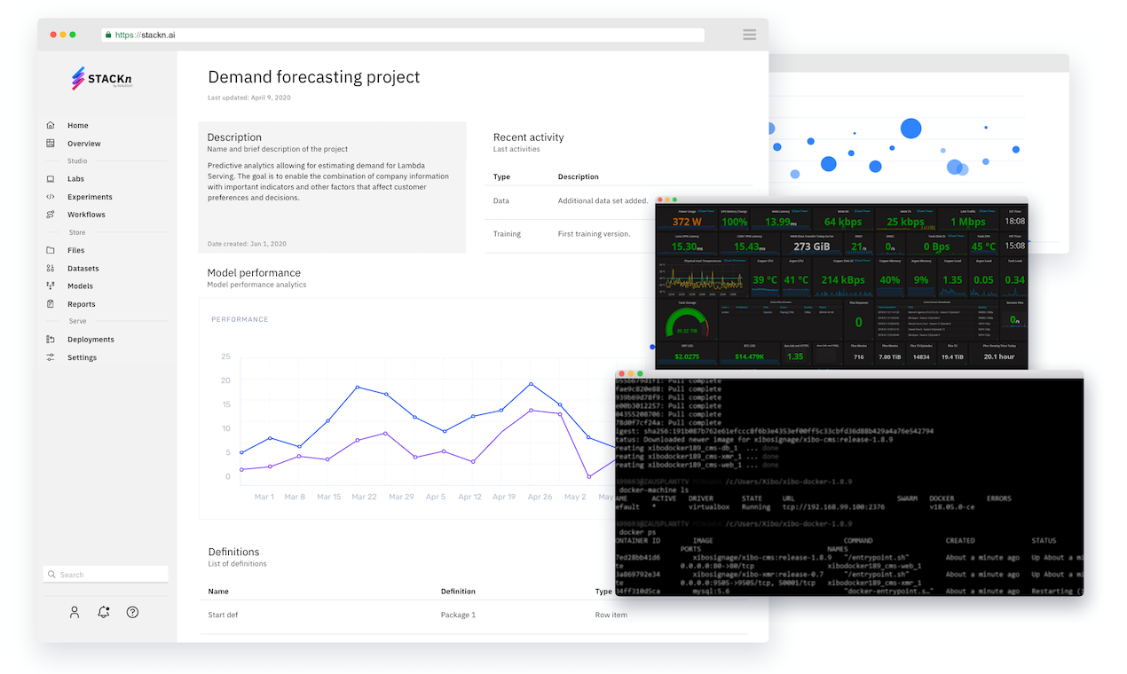
Task: Click the Demand forecasting project title
Action: coord(314,78)
